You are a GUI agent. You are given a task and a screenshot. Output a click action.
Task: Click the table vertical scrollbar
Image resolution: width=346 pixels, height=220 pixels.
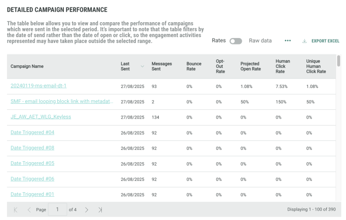[339, 61]
